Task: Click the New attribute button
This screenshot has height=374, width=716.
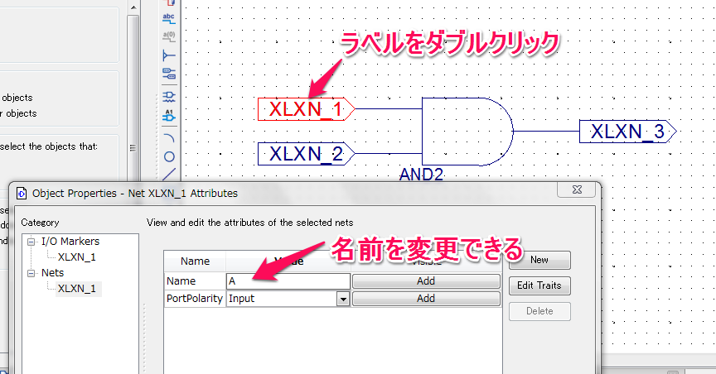Action: (539, 260)
